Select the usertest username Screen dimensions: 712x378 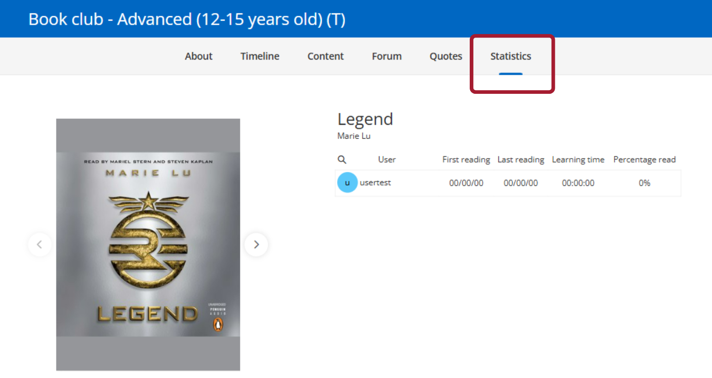coord(375,183)
